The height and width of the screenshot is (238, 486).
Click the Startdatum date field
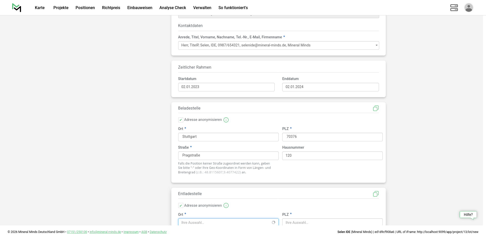point(226,87)
